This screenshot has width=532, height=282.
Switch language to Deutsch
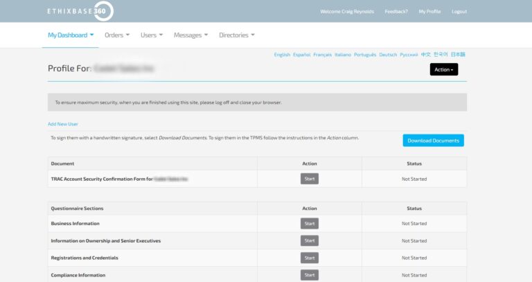(x=388, y=55)
